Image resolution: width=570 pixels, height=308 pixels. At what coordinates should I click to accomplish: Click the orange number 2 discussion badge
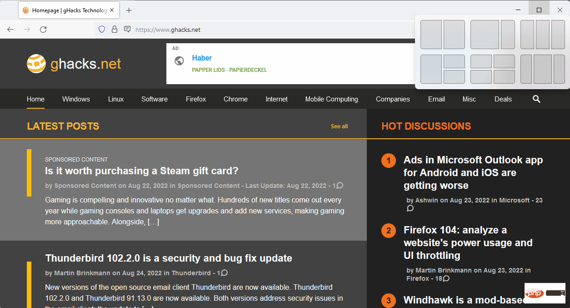[x=389, y=231]
